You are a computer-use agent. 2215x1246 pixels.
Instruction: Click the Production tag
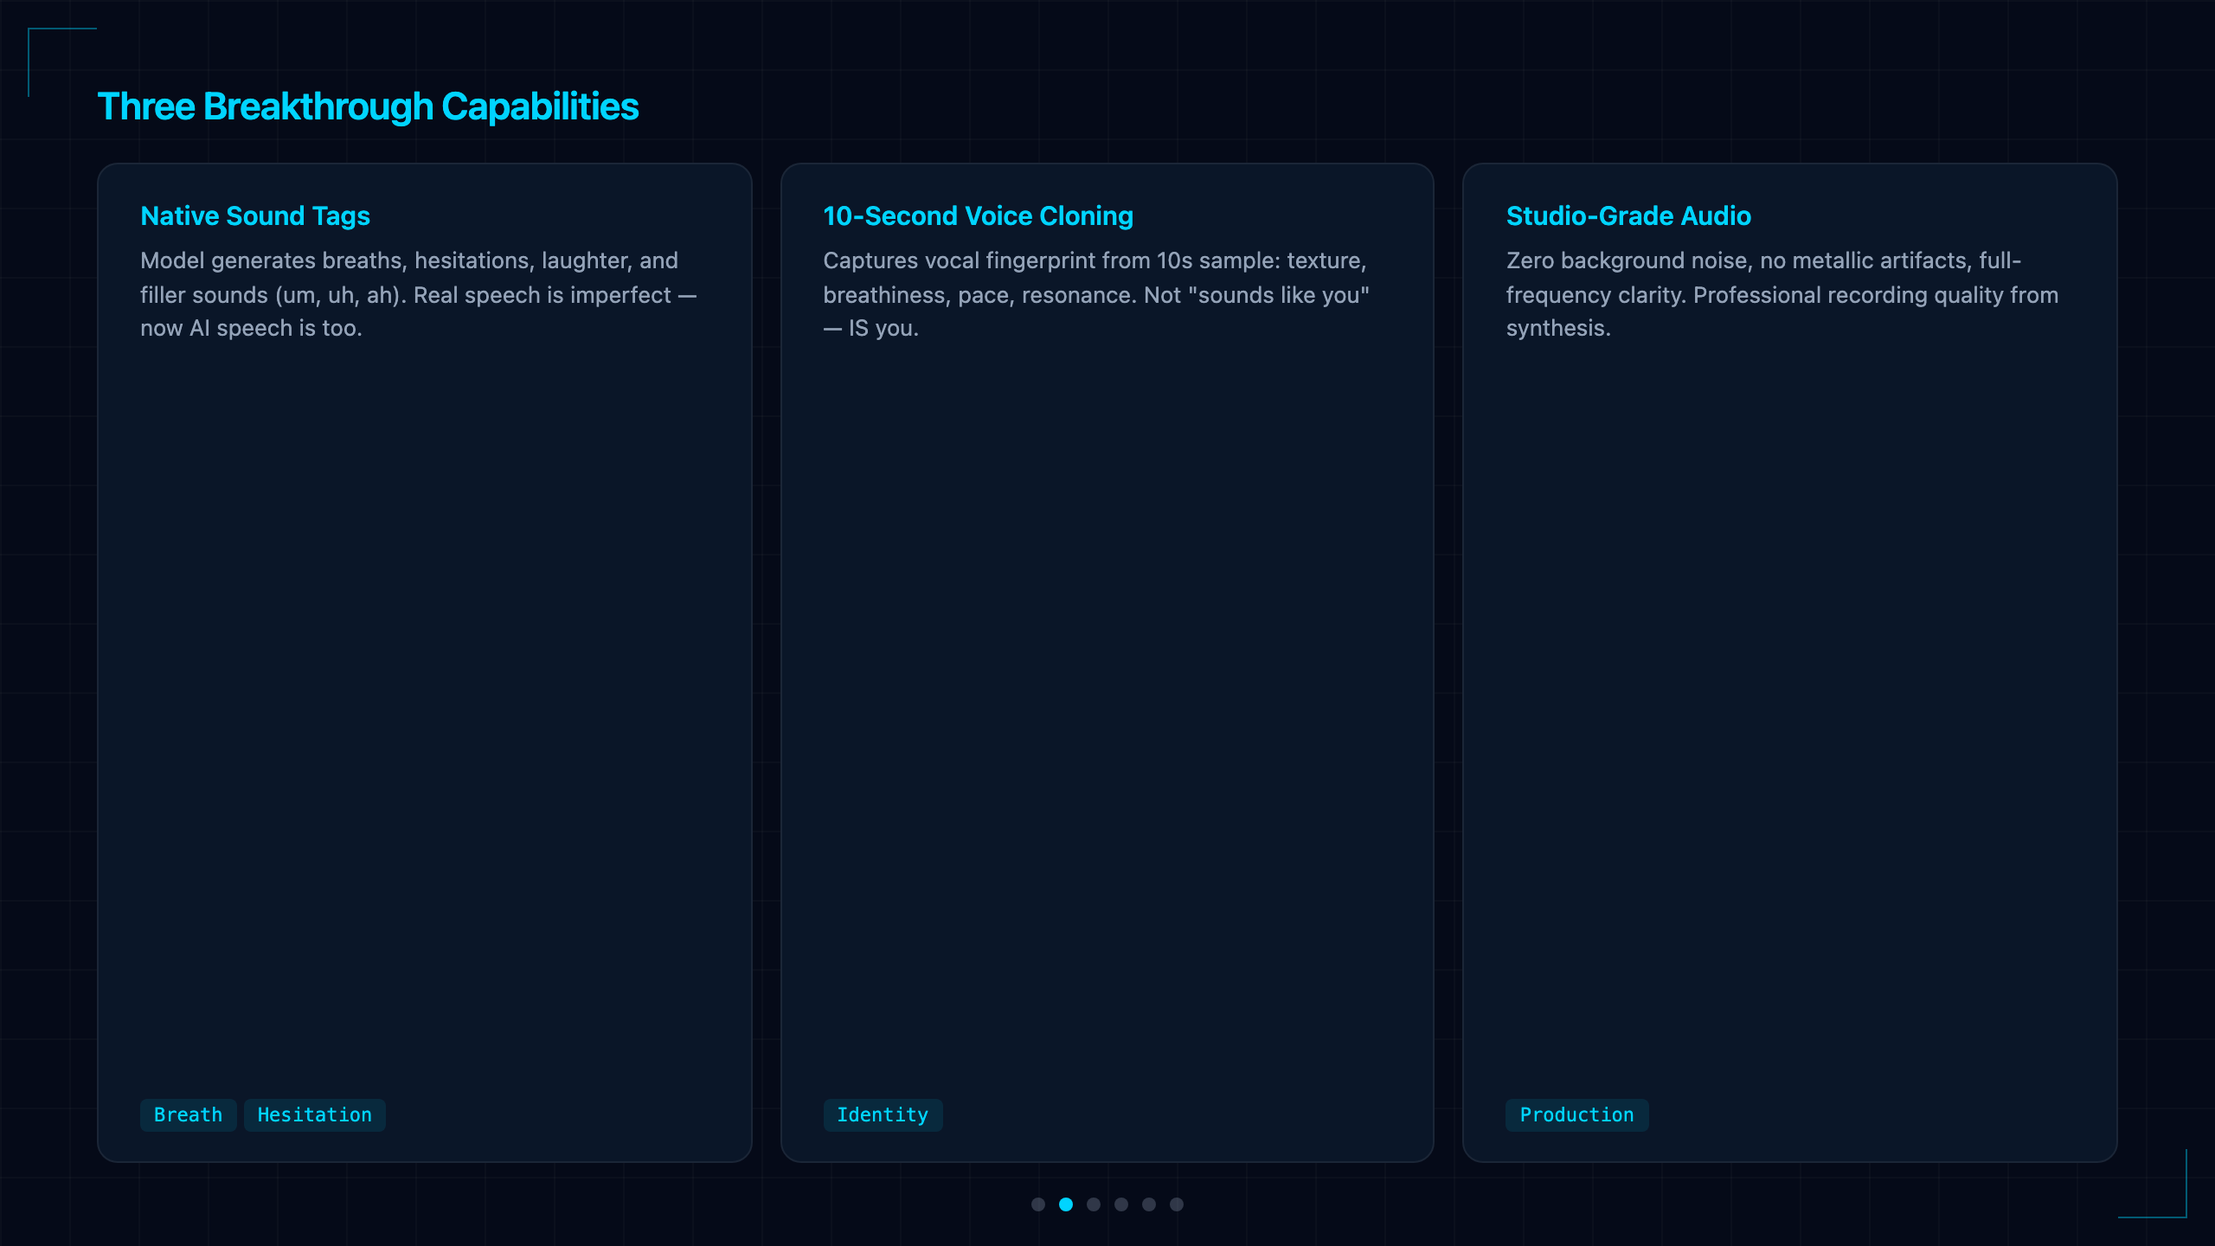[x=1577, y=1115]
